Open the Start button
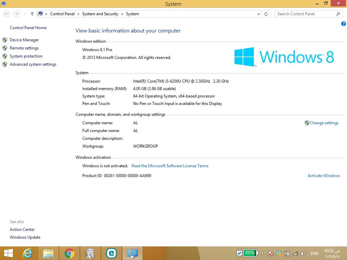 [8, 253]
